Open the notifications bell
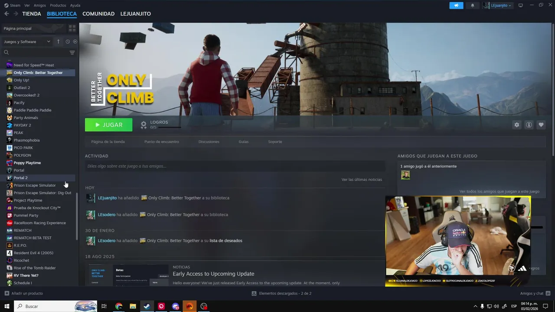The image size is (555, 312). pyautogui.click(x=472, y=5)
